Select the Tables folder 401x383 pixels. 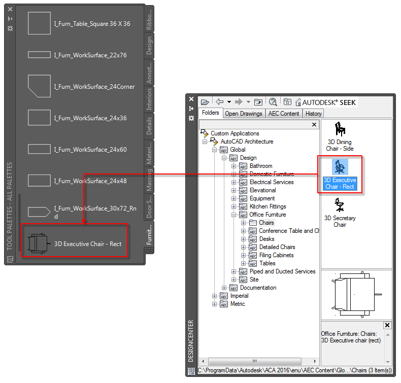pos(267,263)
